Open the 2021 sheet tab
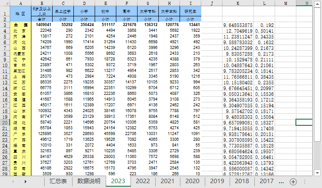This screenshot has height=188, width=322. (167, 181)
